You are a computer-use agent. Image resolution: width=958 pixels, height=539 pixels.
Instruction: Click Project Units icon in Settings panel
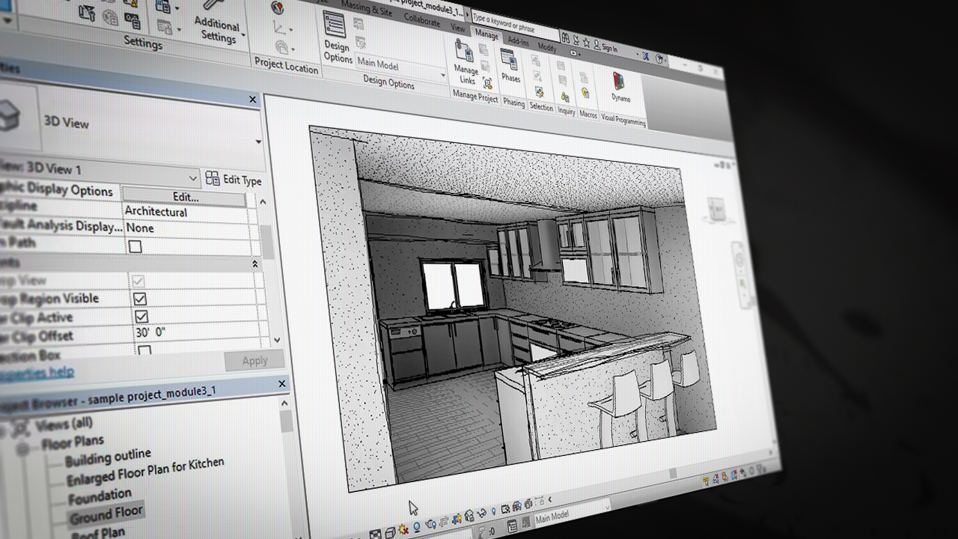131,20
